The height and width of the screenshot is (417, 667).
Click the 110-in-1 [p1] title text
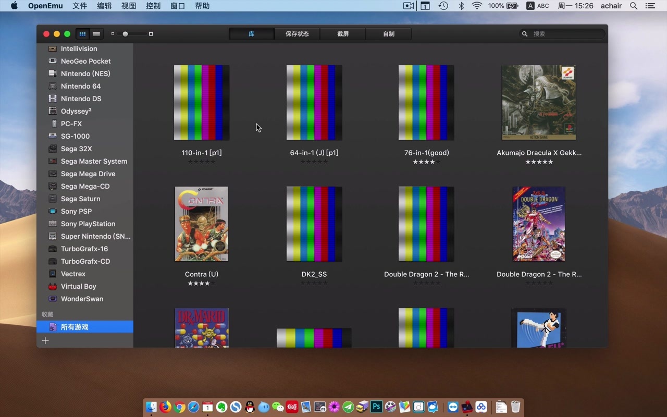click(x=202, y=153)
